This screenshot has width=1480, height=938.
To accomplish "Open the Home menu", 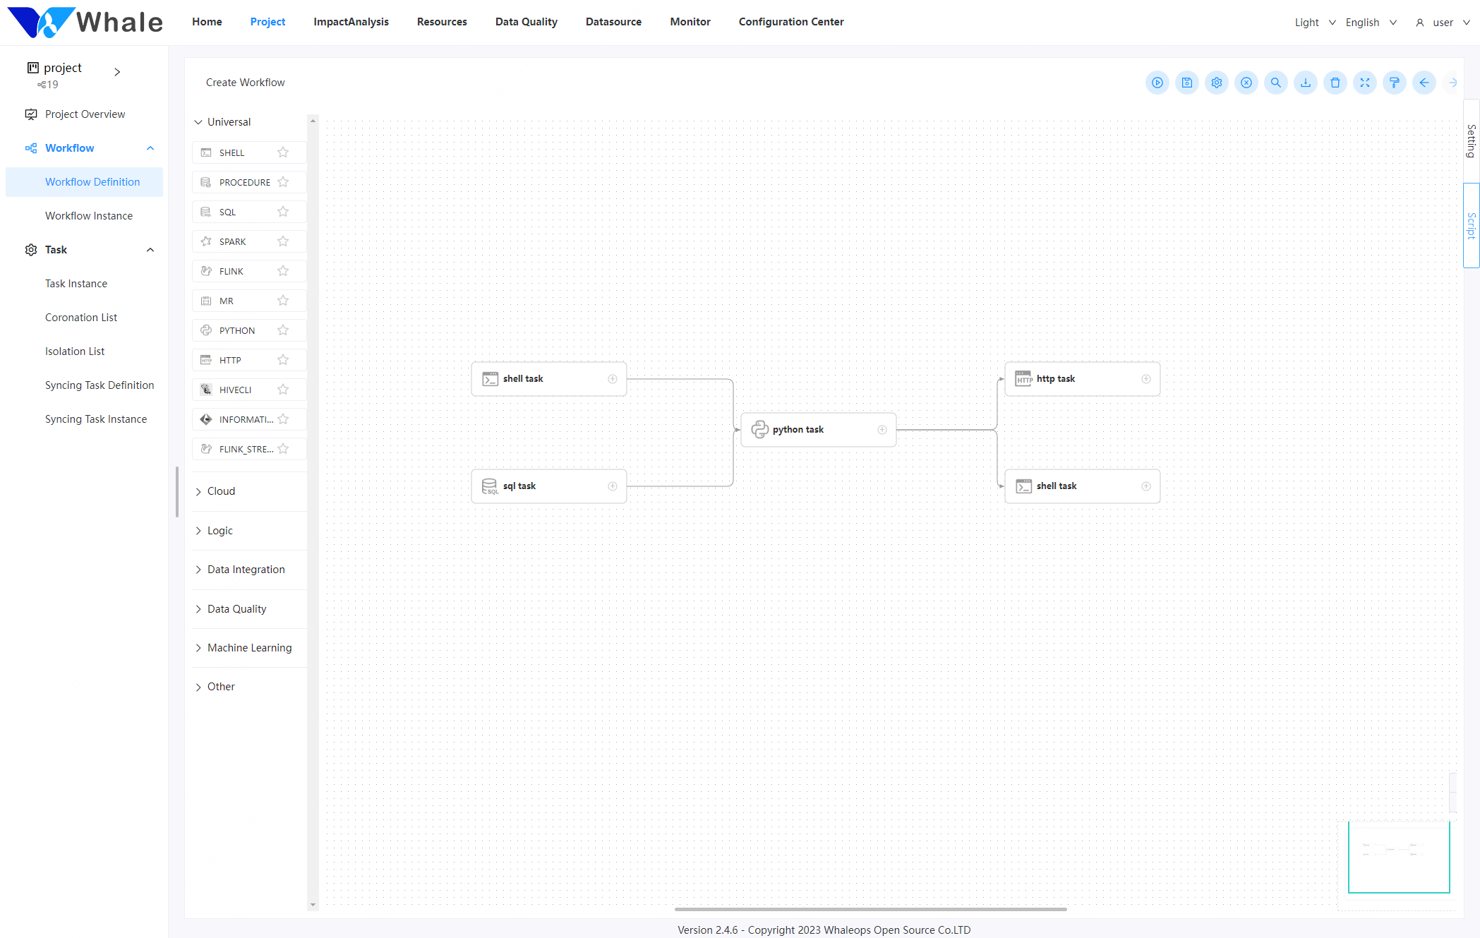I will coord(207,22).
